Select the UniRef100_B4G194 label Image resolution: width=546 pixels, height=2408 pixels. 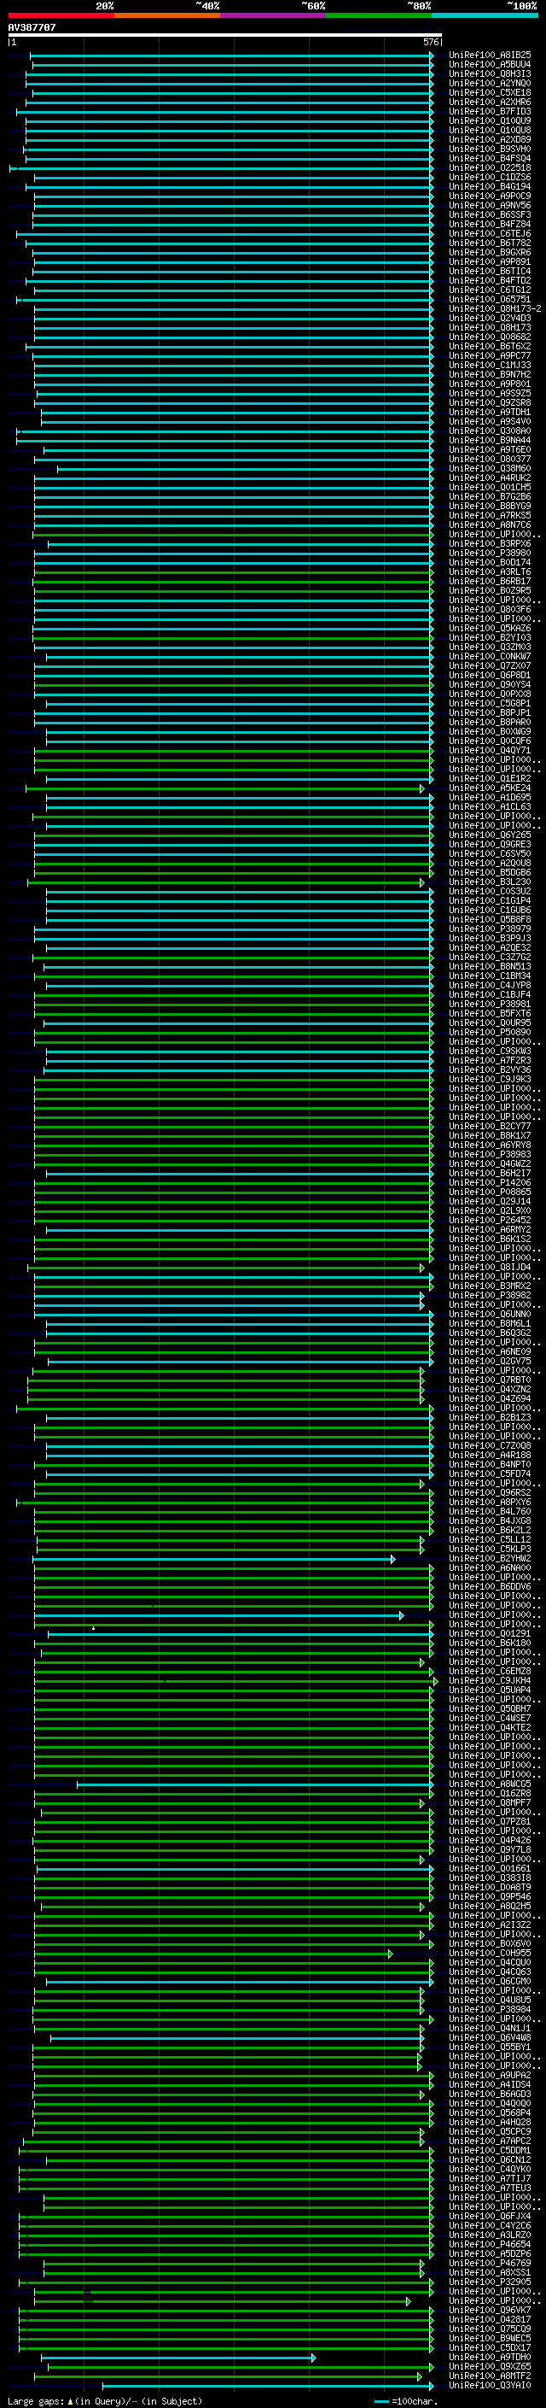pos(490,187)
